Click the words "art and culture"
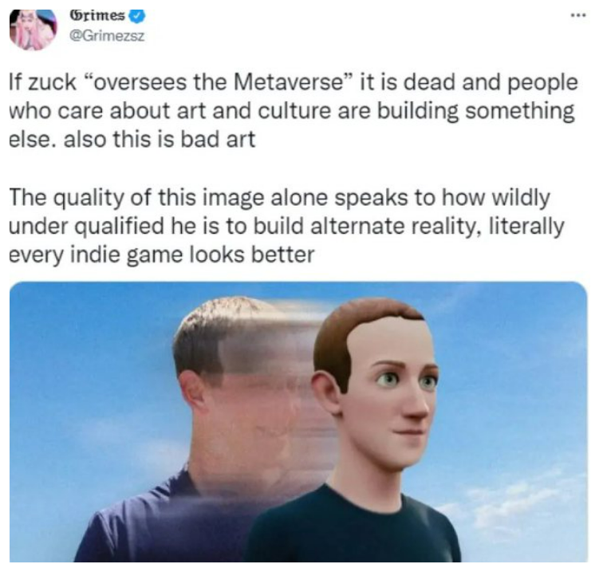Screen dimensions: 599x568 (267, 111)
